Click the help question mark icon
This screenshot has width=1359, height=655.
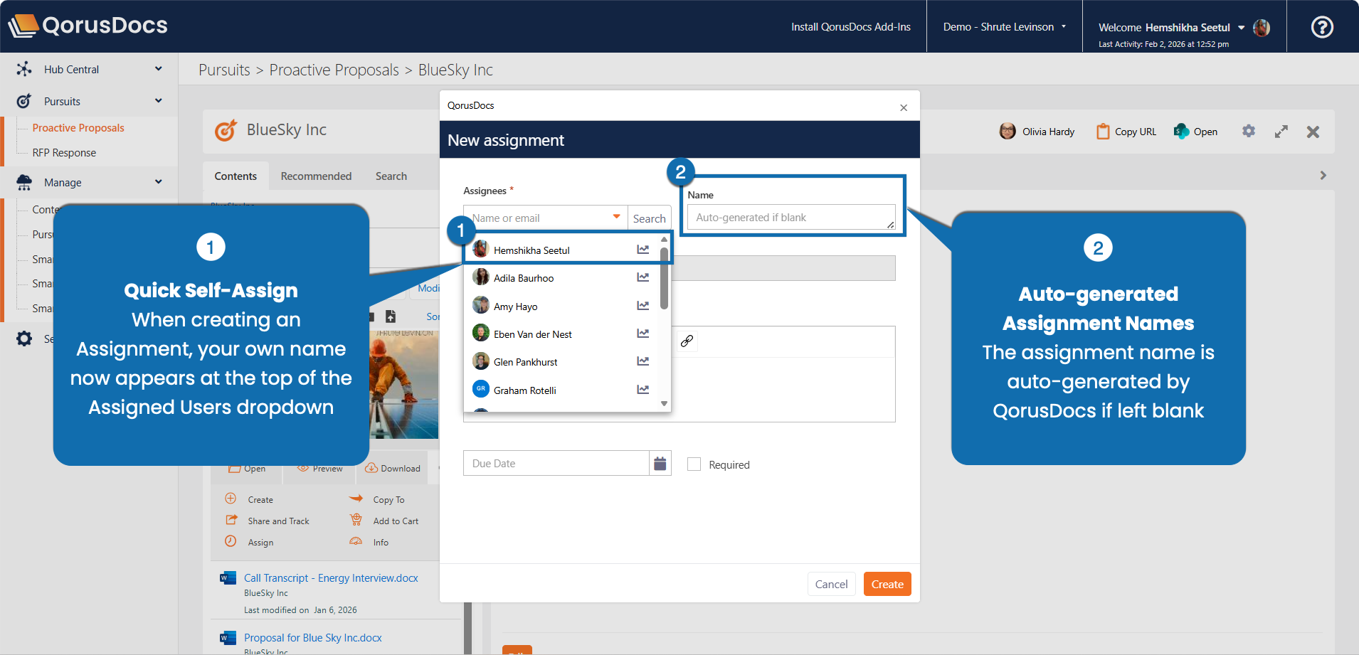tap(1322, 27)
